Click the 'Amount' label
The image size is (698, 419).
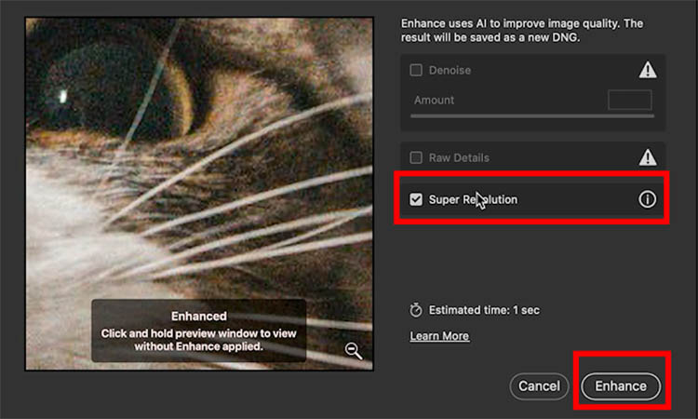click(x=434, y=100)
